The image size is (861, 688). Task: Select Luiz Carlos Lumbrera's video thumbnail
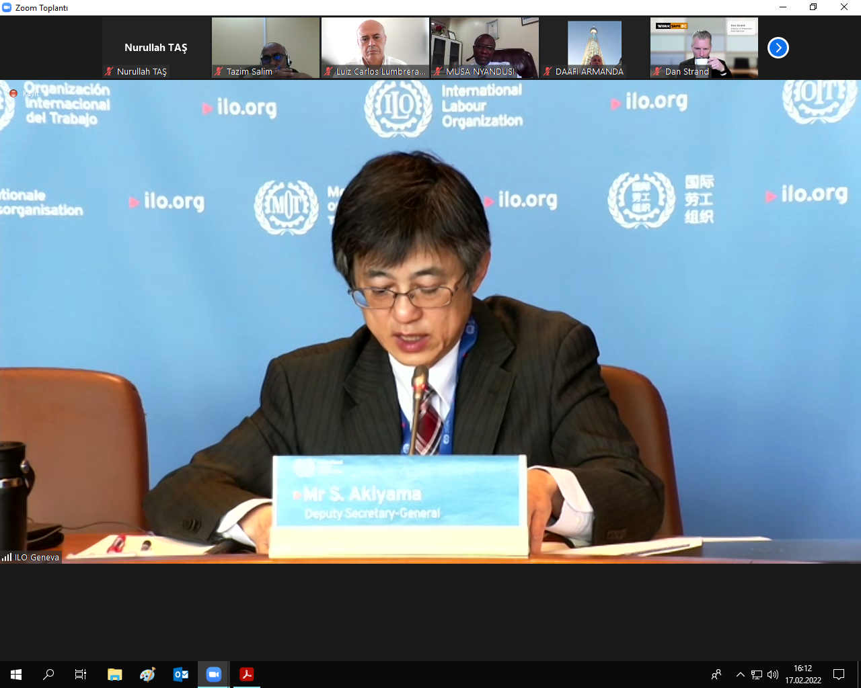coord(375,47)
